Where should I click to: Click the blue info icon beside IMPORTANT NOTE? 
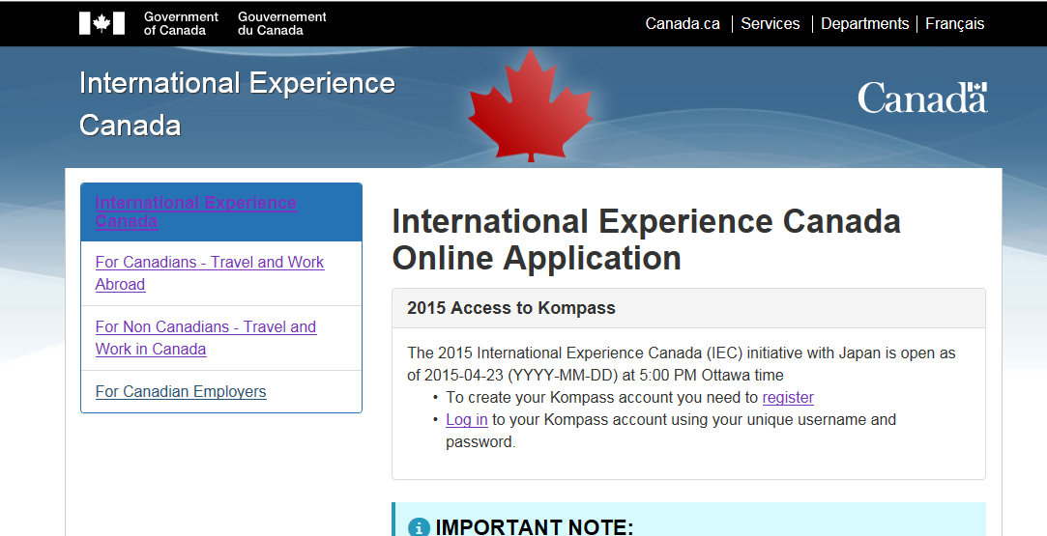pyautogui.click(x=419, y=527)
